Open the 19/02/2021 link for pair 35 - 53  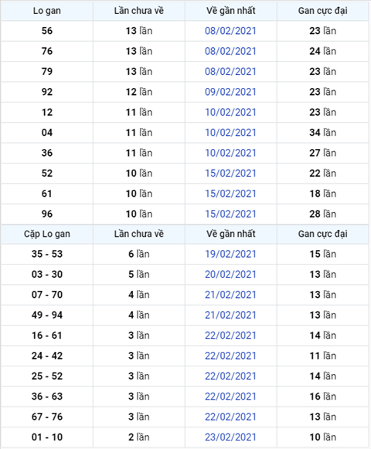click(x=230, y=254)
